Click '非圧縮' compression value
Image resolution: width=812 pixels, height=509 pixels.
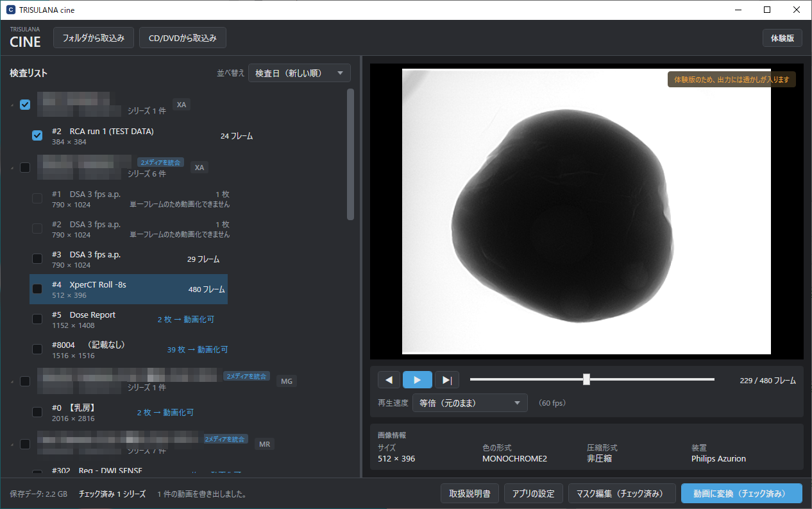[599, 459]
